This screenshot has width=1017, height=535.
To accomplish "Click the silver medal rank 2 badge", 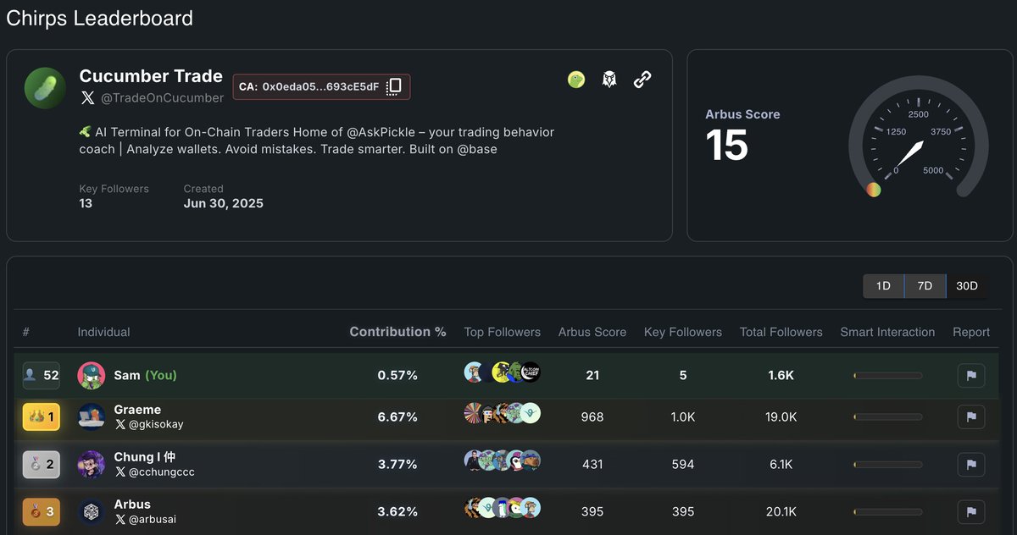I will point(42,464).
